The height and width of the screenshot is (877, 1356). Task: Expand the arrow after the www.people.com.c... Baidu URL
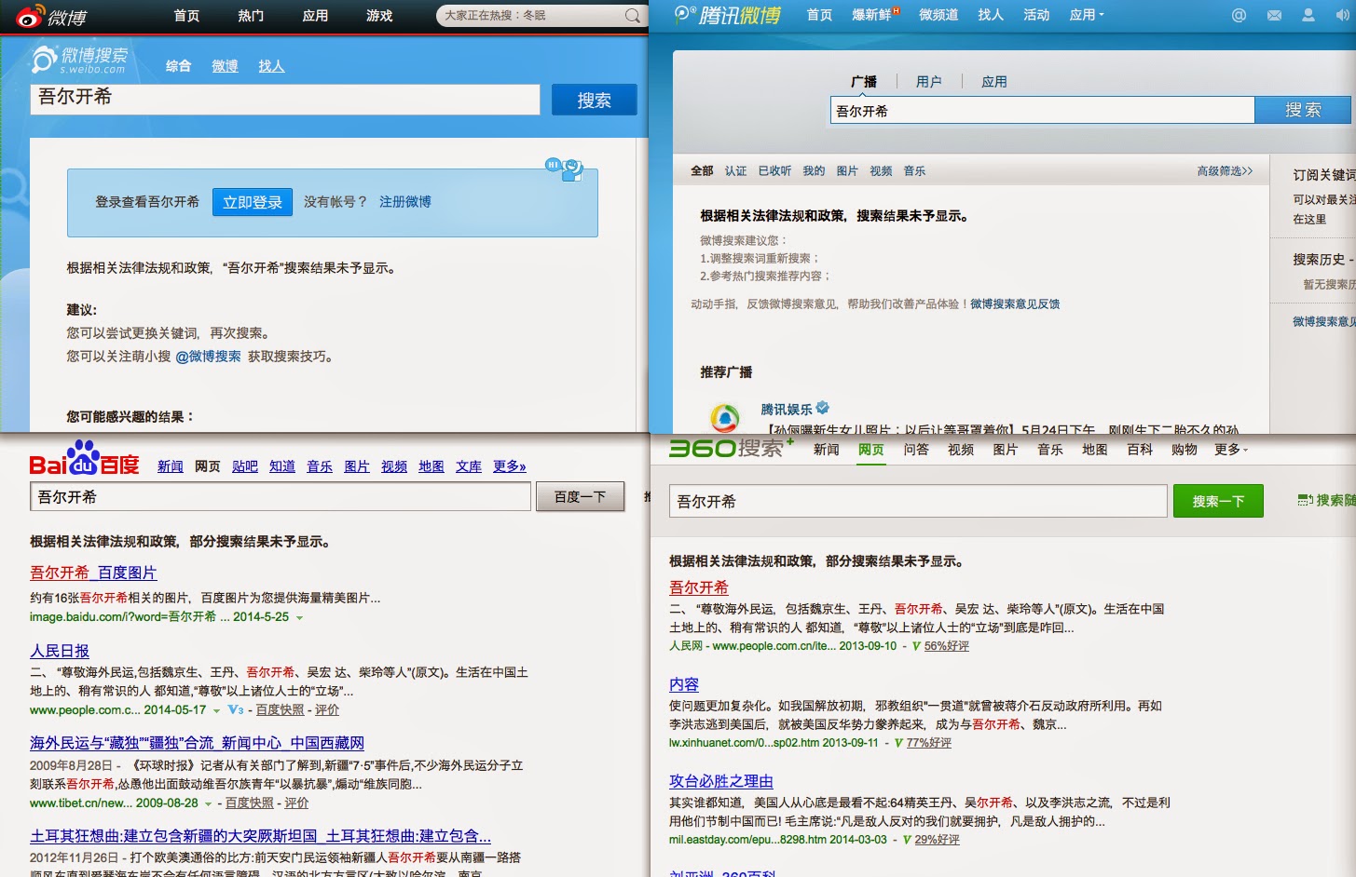[216, 710]
